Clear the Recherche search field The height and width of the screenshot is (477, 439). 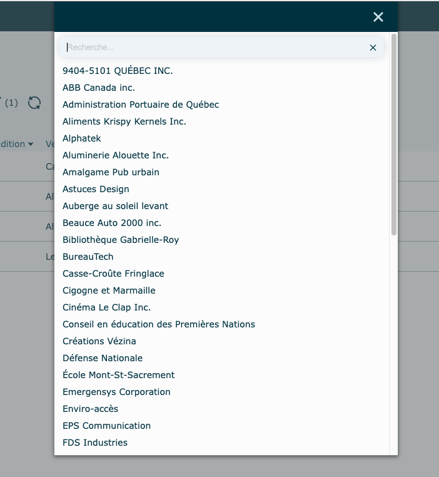pos(373,48)
